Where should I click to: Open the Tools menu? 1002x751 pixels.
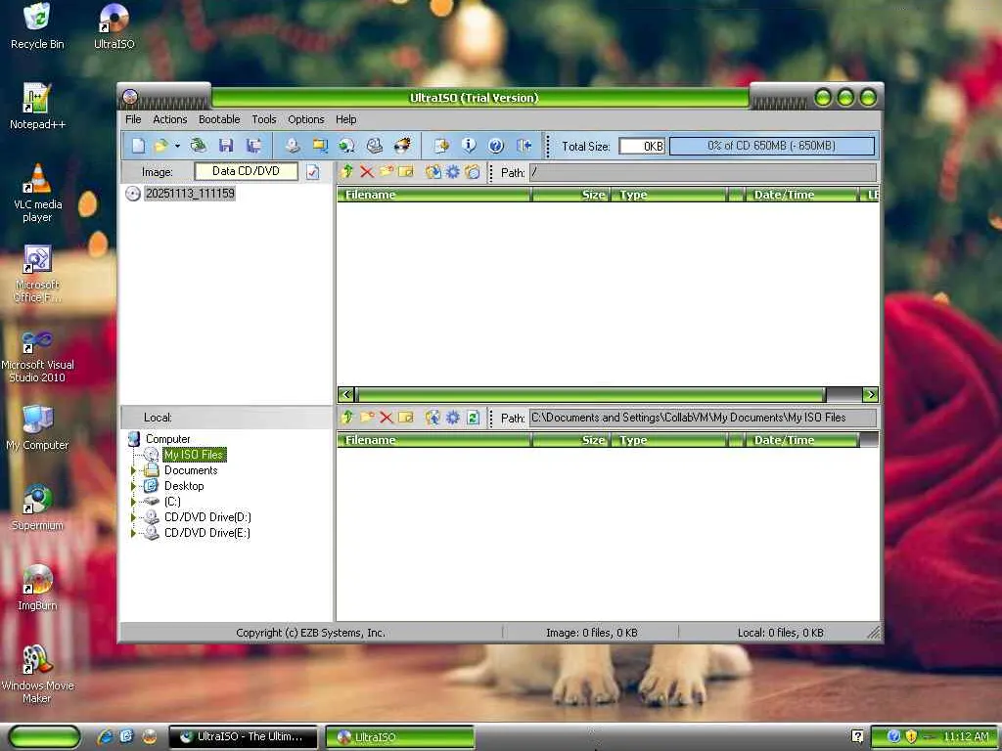point(264,119)
